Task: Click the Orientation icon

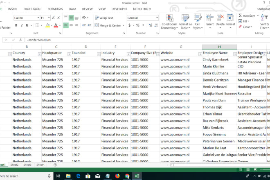Action: coord(84,18)
